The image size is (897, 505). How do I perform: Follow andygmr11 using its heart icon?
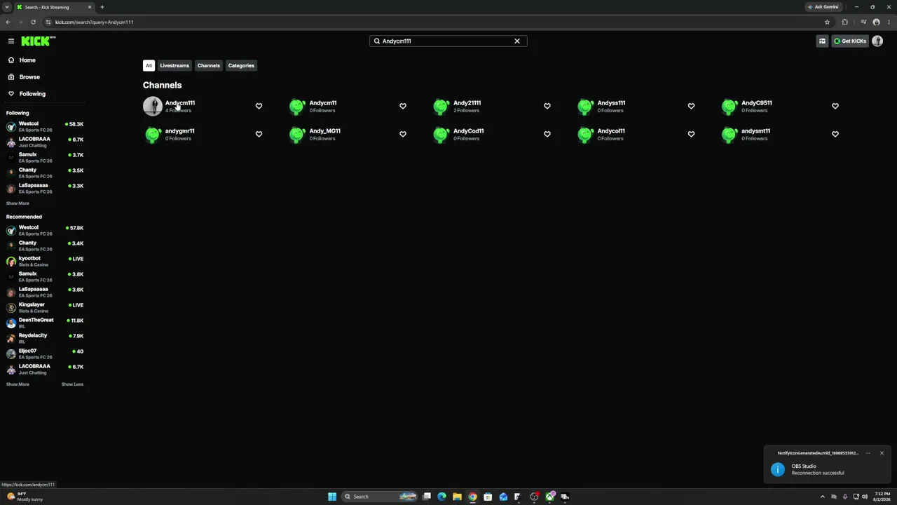coord(259,134)
